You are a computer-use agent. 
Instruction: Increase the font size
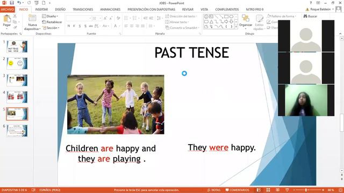pos(105,18)
